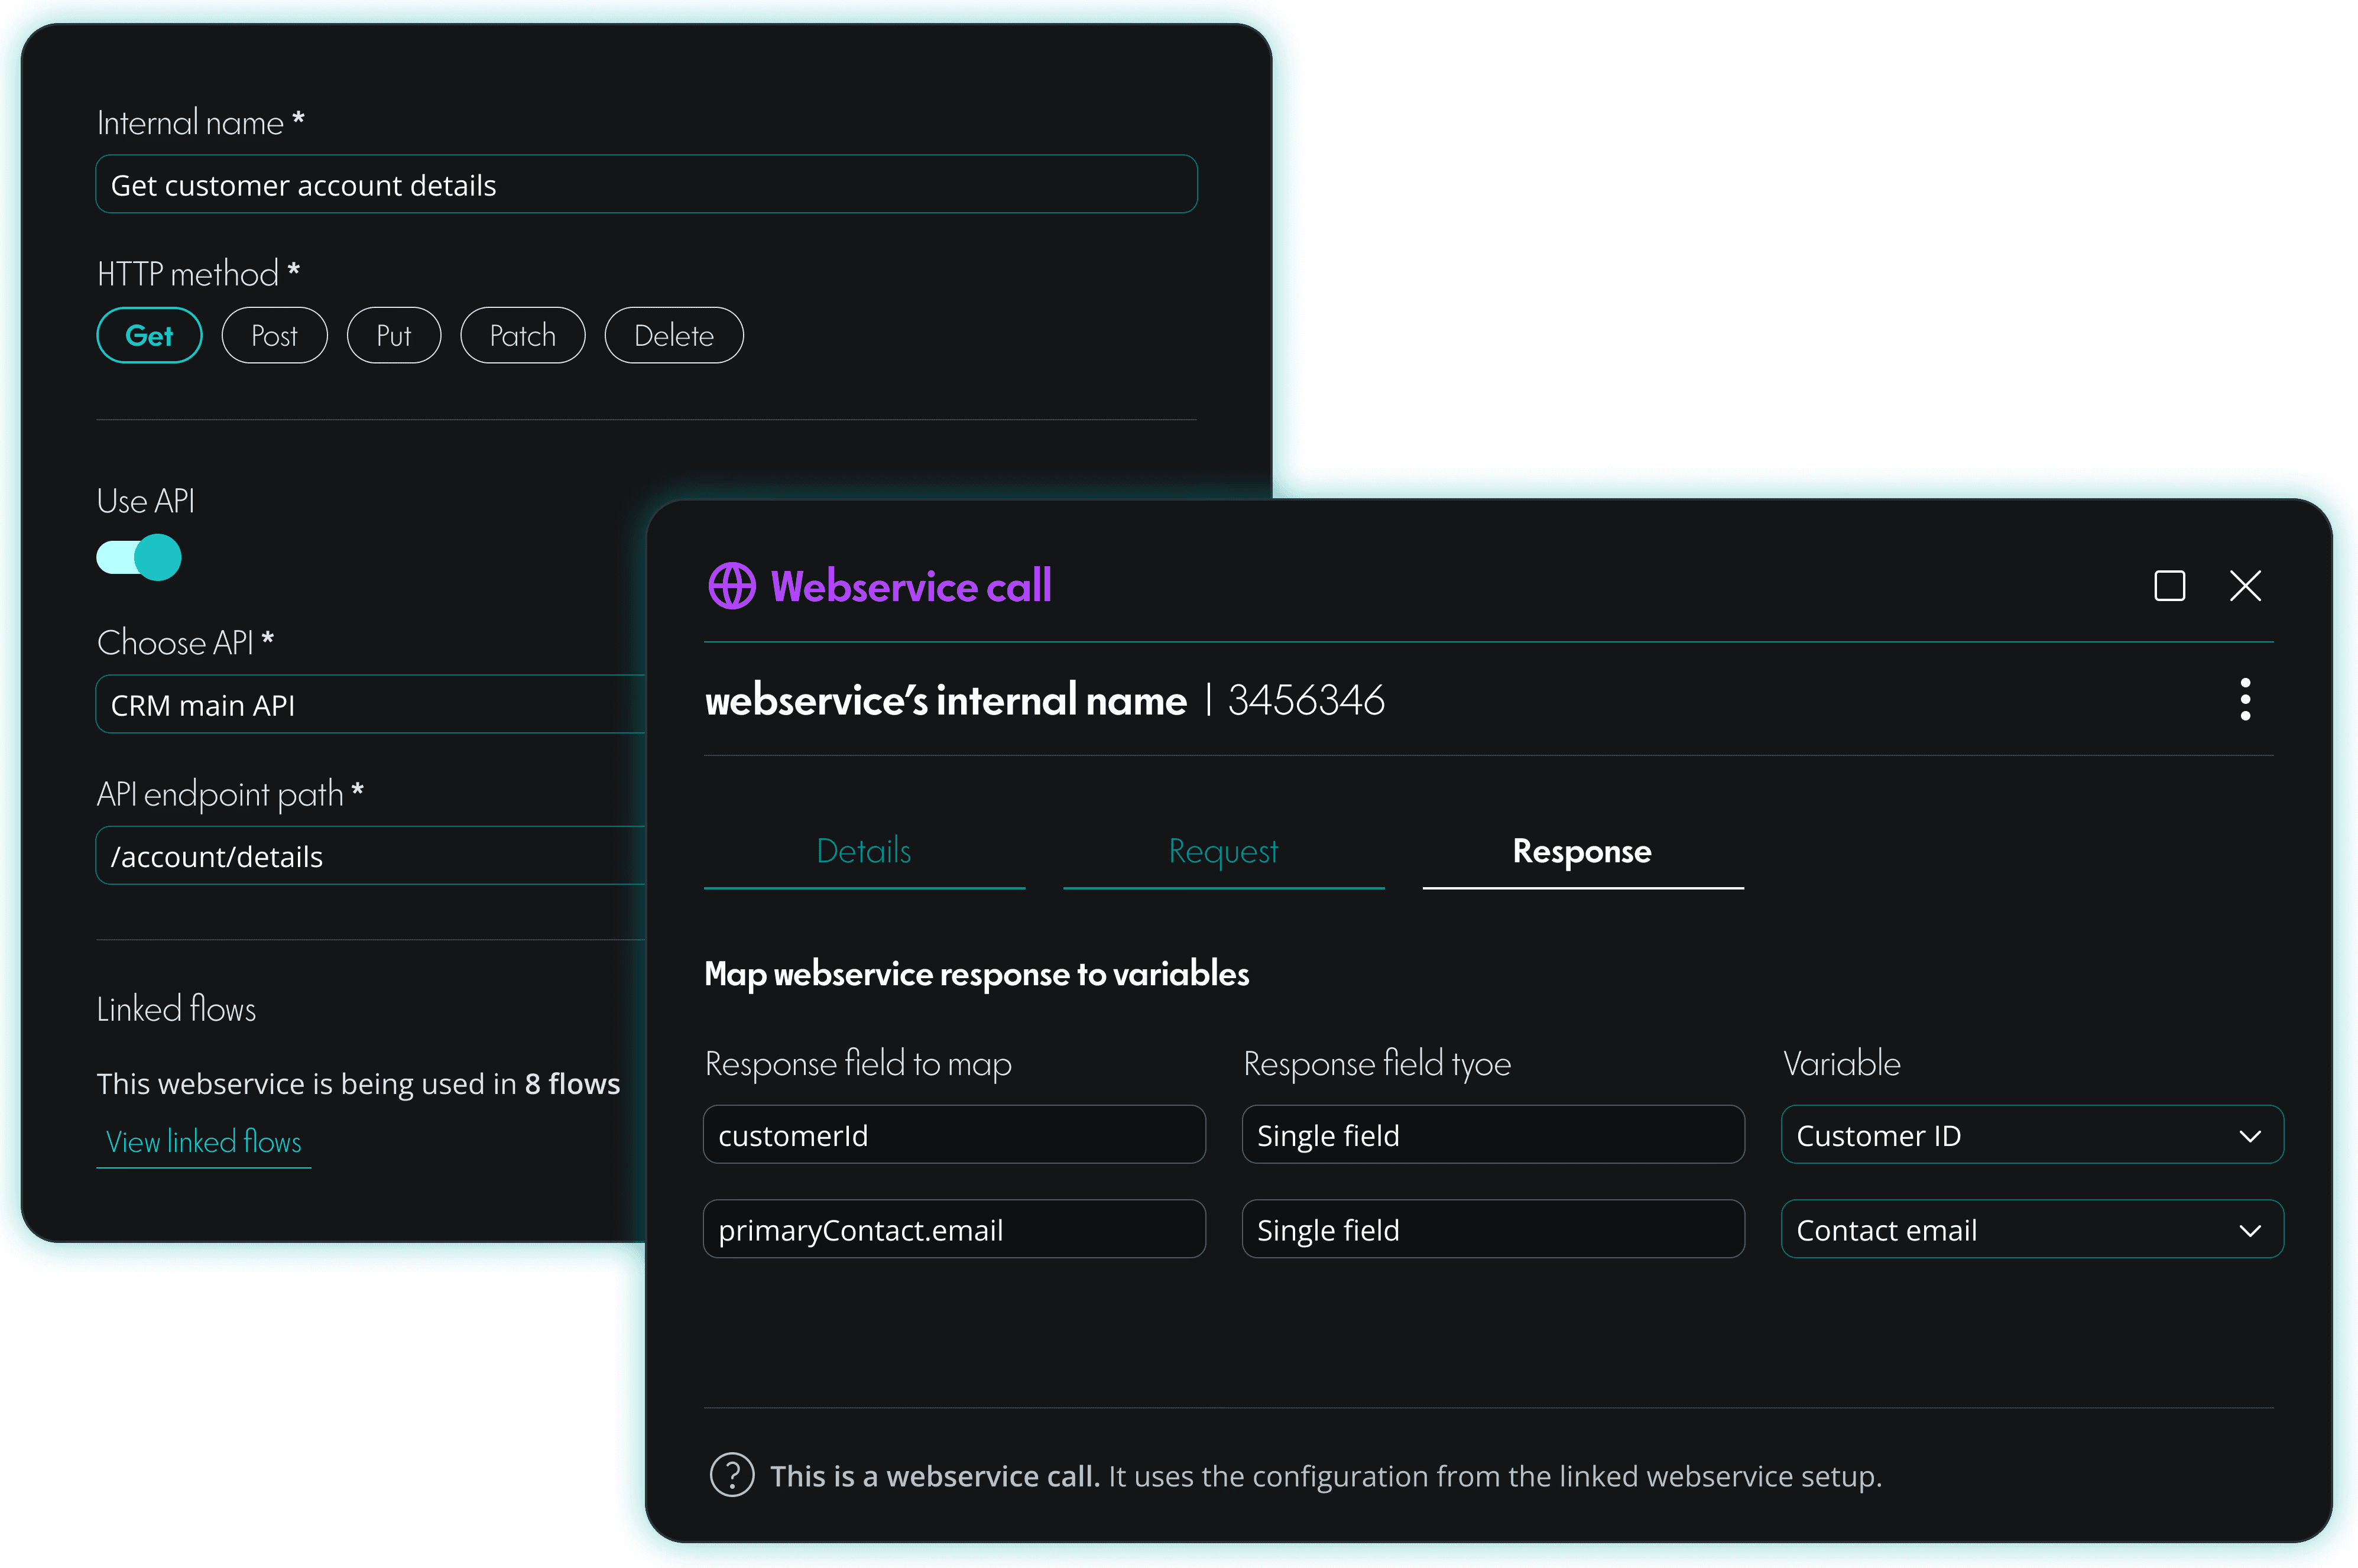
Task: Open the Contact email variable dropdown
Action: (x=2032, y=1229)
